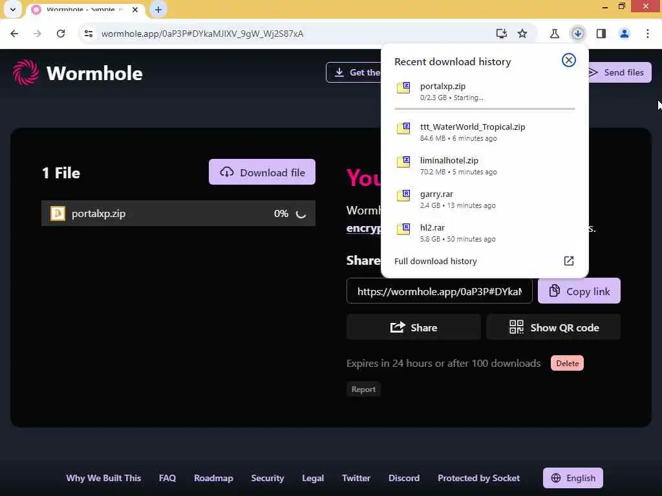The width and height of the screenshot is (662, 496).
Task: Open the English language selector
Action: click(573, 478)
